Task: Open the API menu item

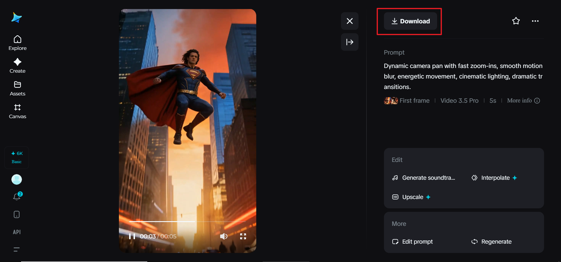Action: click(x=17, y=232)
